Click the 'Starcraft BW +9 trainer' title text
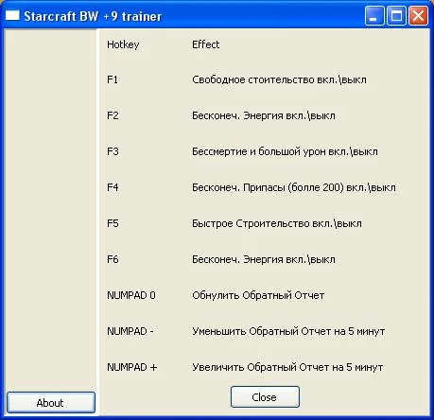The height and width of the screenshot is (420, 434). 93,16
